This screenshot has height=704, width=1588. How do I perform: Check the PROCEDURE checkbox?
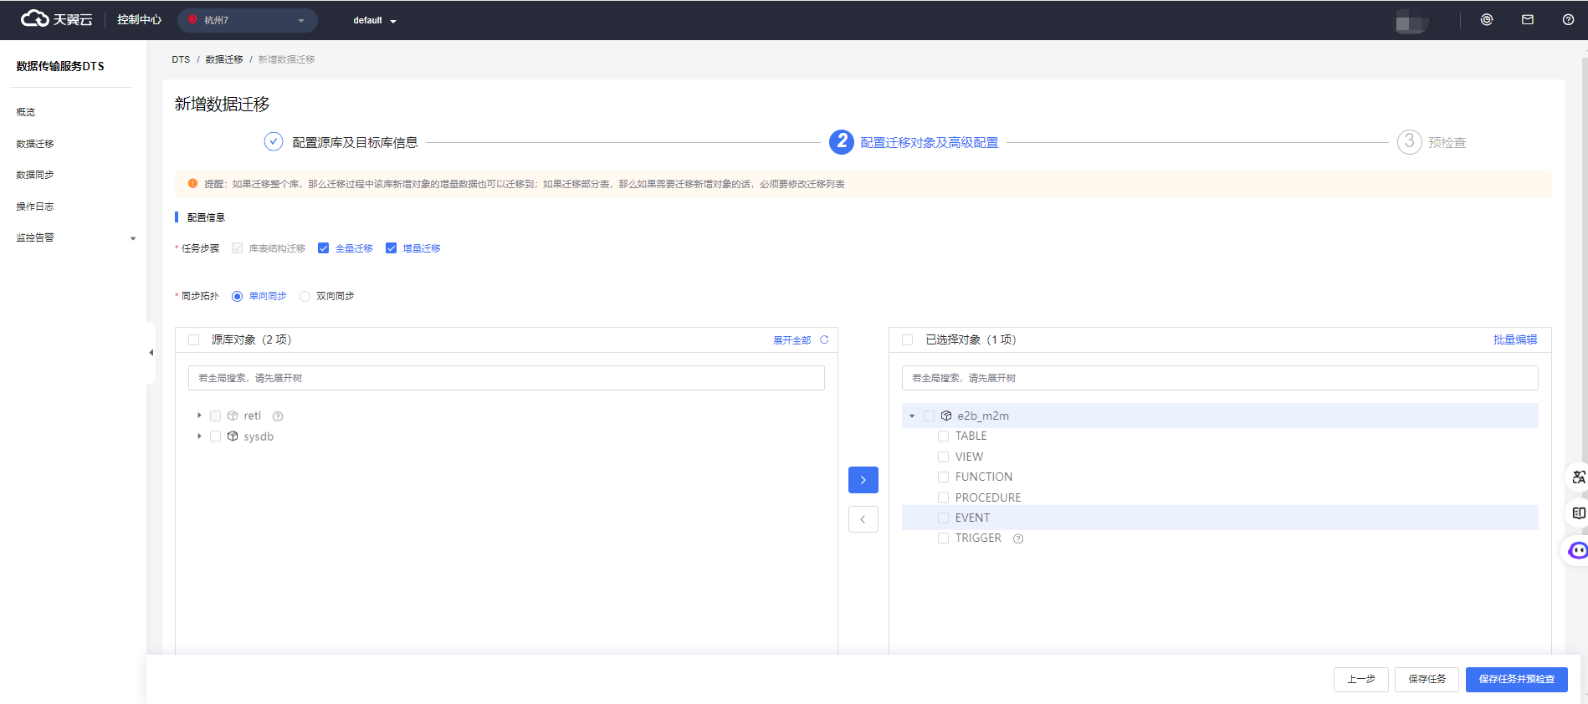944,497
